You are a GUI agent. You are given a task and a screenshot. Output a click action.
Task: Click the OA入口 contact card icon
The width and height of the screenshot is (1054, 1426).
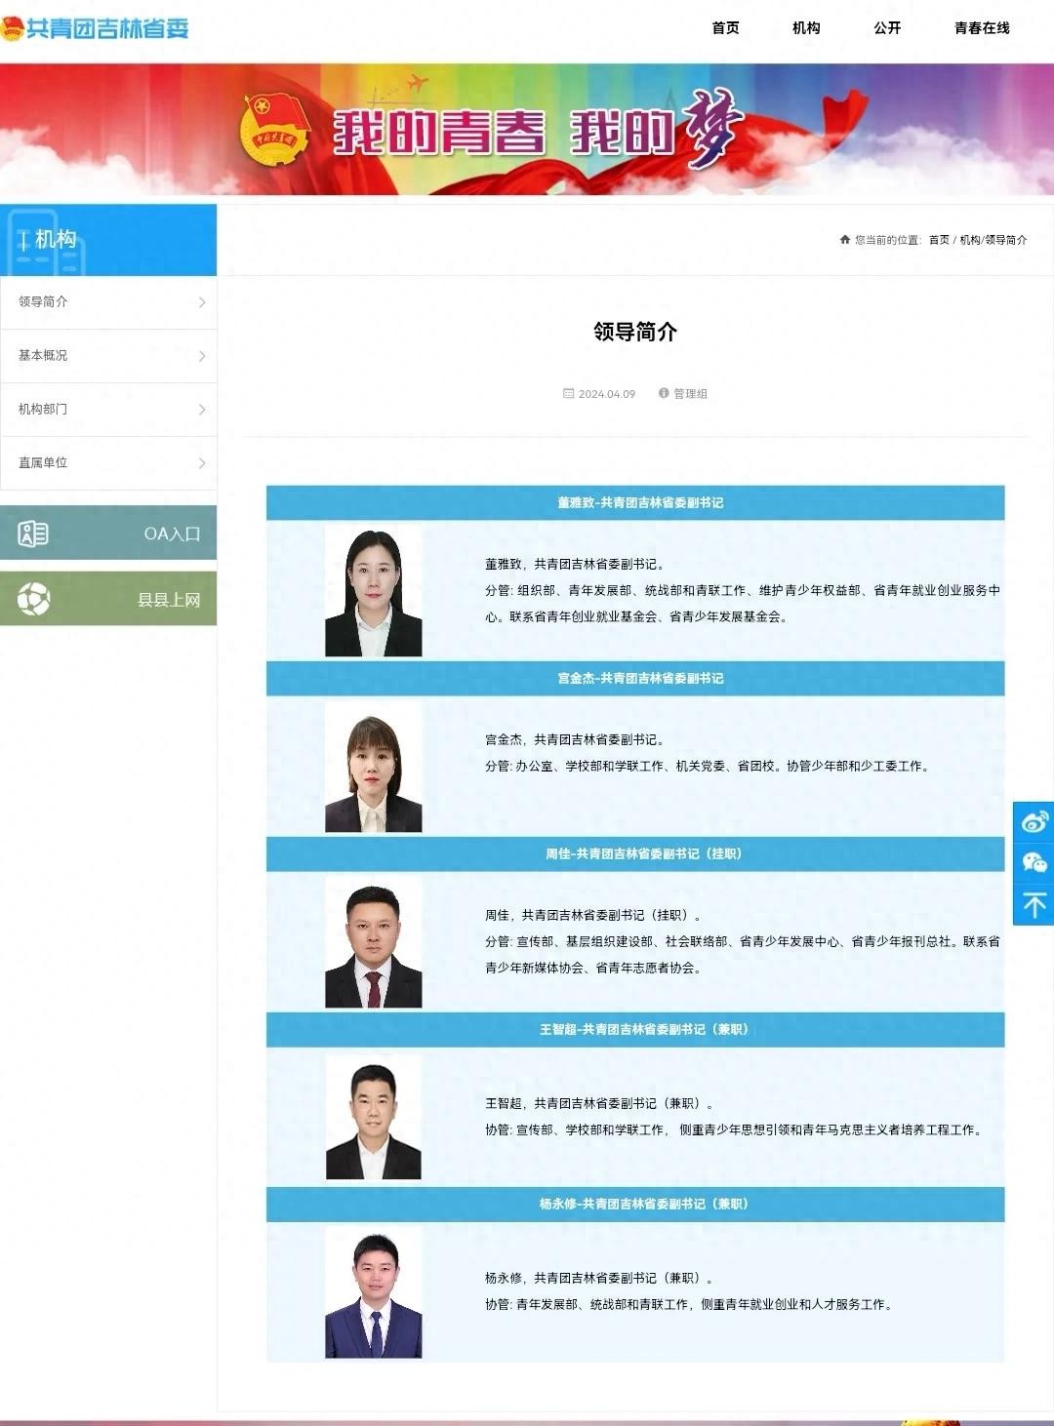tap(33, 534)
